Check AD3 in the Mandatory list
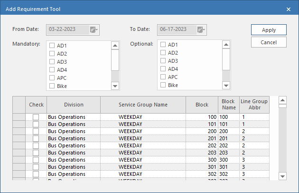 pyautogui.click(x=52, y=61)
